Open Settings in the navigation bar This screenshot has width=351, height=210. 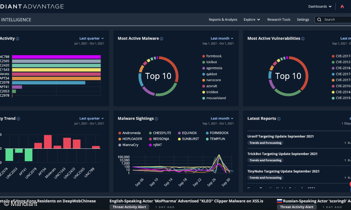pos(303,20)
